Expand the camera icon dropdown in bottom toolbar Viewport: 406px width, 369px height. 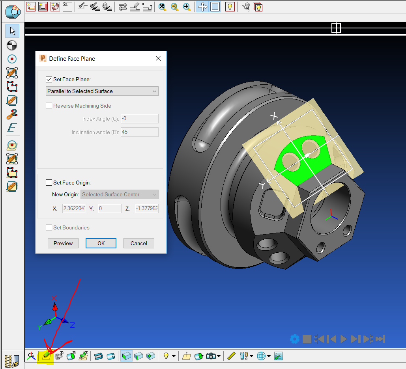pyautogui.click(x=218, y=356)
